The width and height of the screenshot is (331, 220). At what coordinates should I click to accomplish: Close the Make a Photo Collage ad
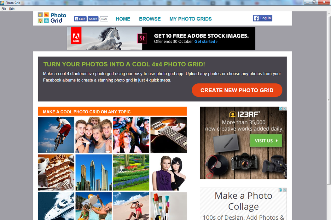(x=285, y=190)
